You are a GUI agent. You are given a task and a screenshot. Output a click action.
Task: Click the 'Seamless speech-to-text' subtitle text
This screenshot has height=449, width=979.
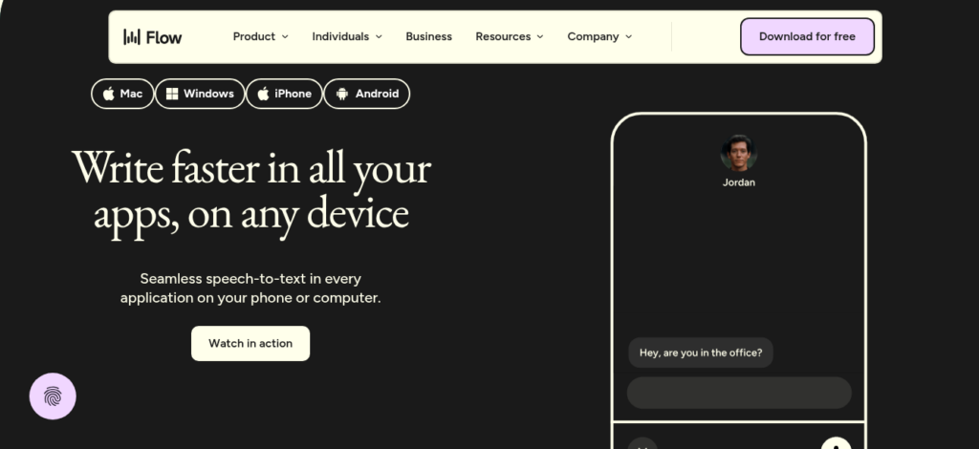coord(250,289)
